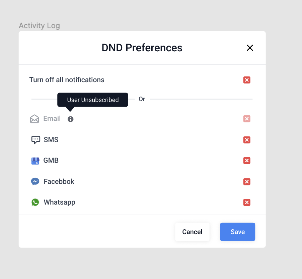The image size is (302, 279).
Task: Click the Email envelope icon
Action: pyautogui.click(x=34, y=119)
